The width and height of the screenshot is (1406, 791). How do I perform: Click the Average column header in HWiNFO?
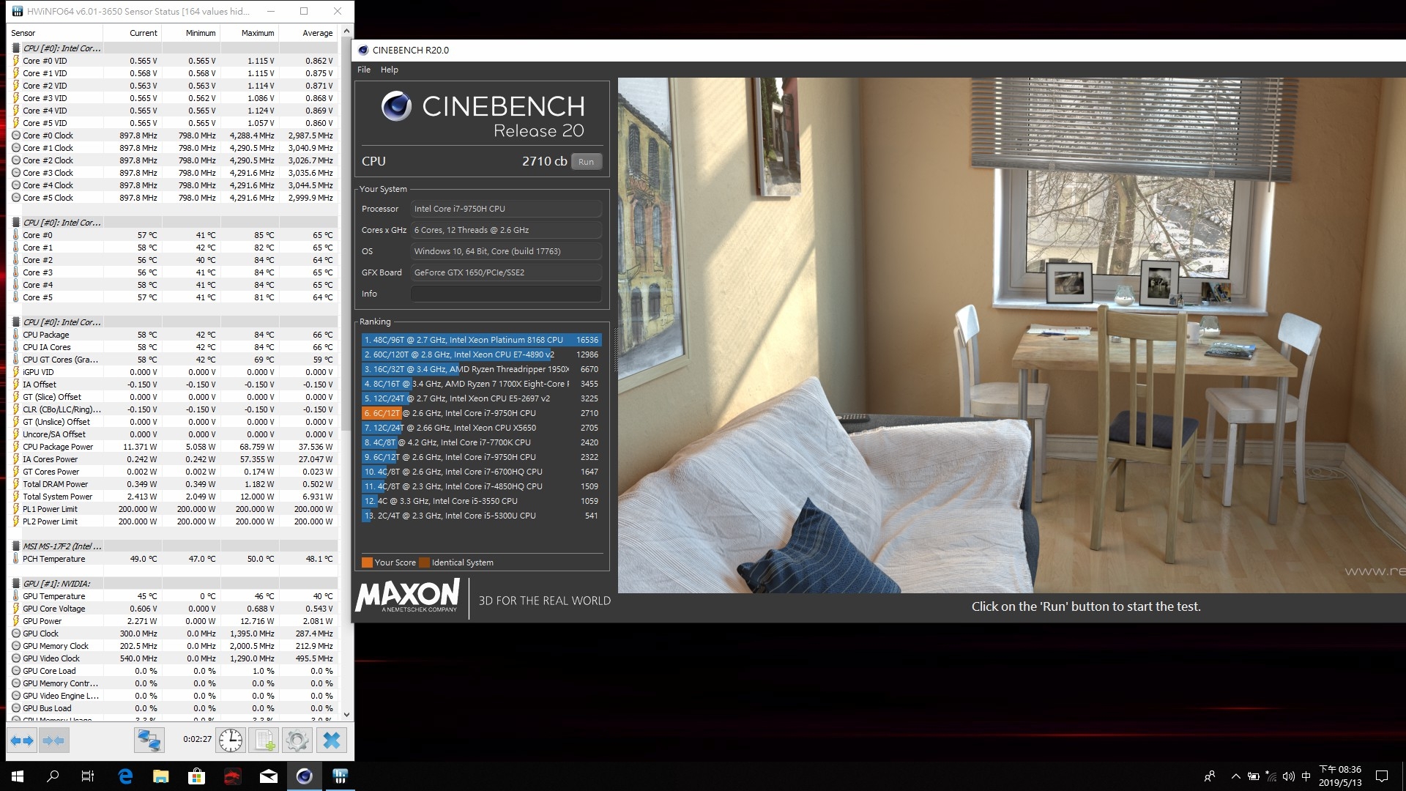(308, 33)
